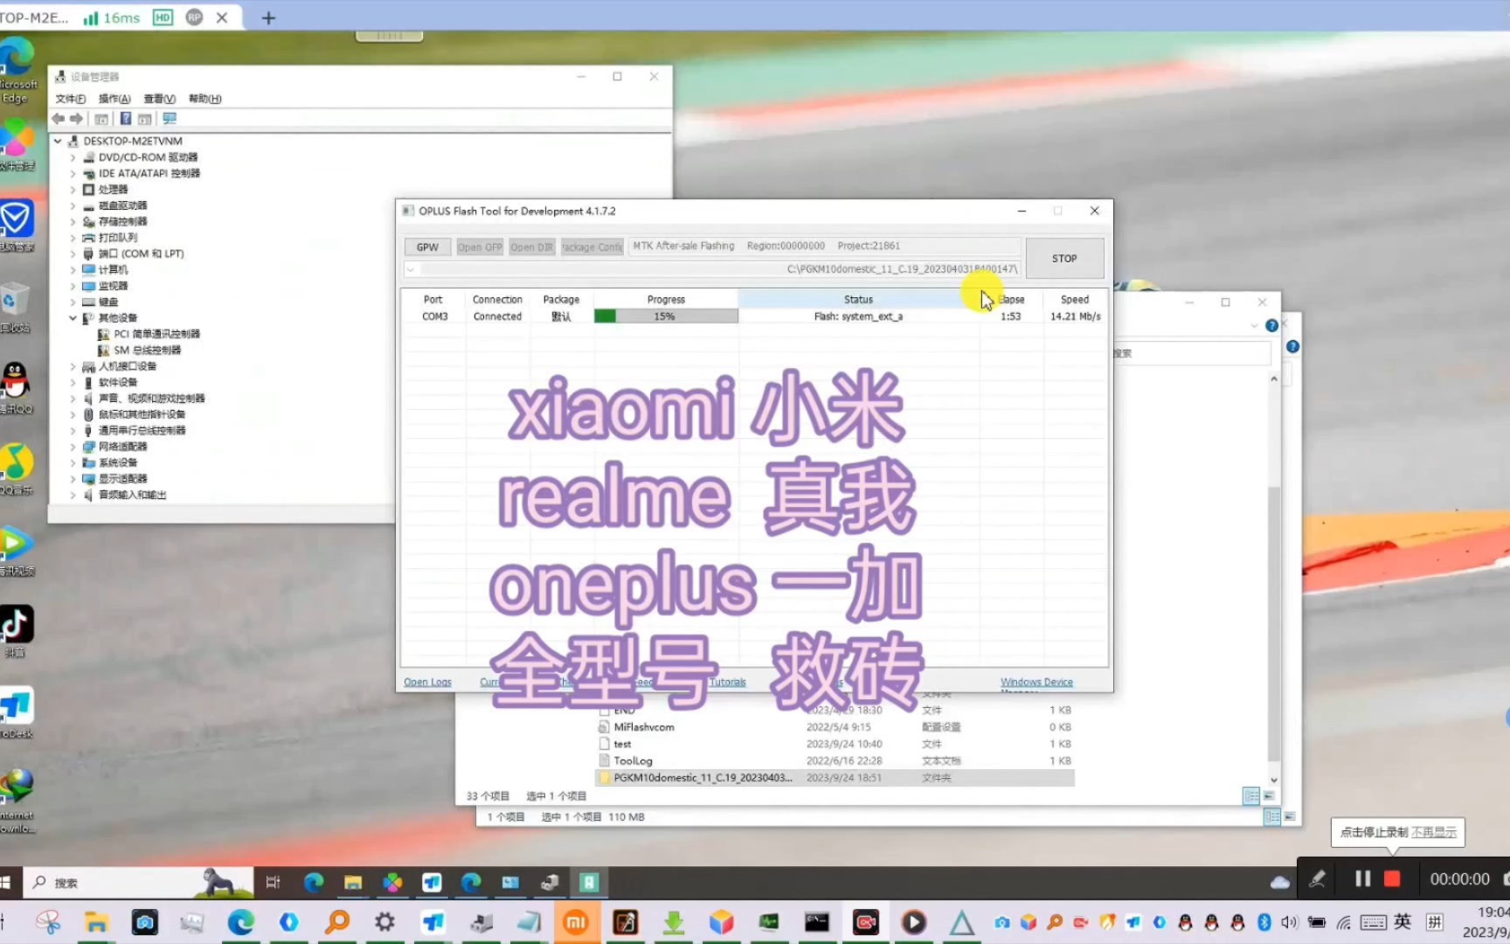Click the Bluetooth icon in the system tray
The height and width of the screenshot is (944, 1510).
(1264, 922)
